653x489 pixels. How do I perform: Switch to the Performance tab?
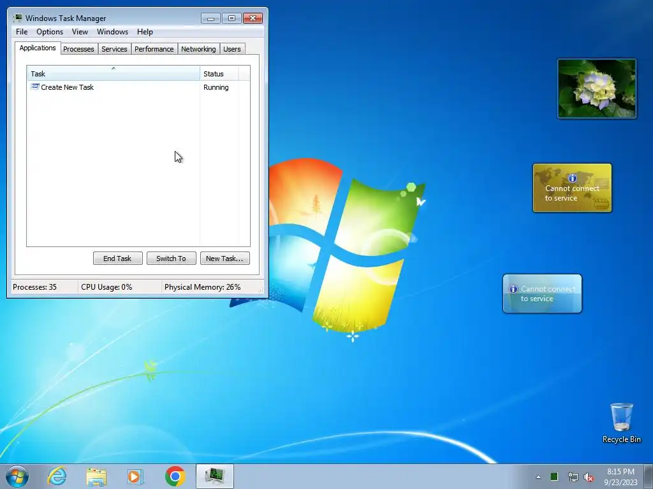click(x=154, y=49)
